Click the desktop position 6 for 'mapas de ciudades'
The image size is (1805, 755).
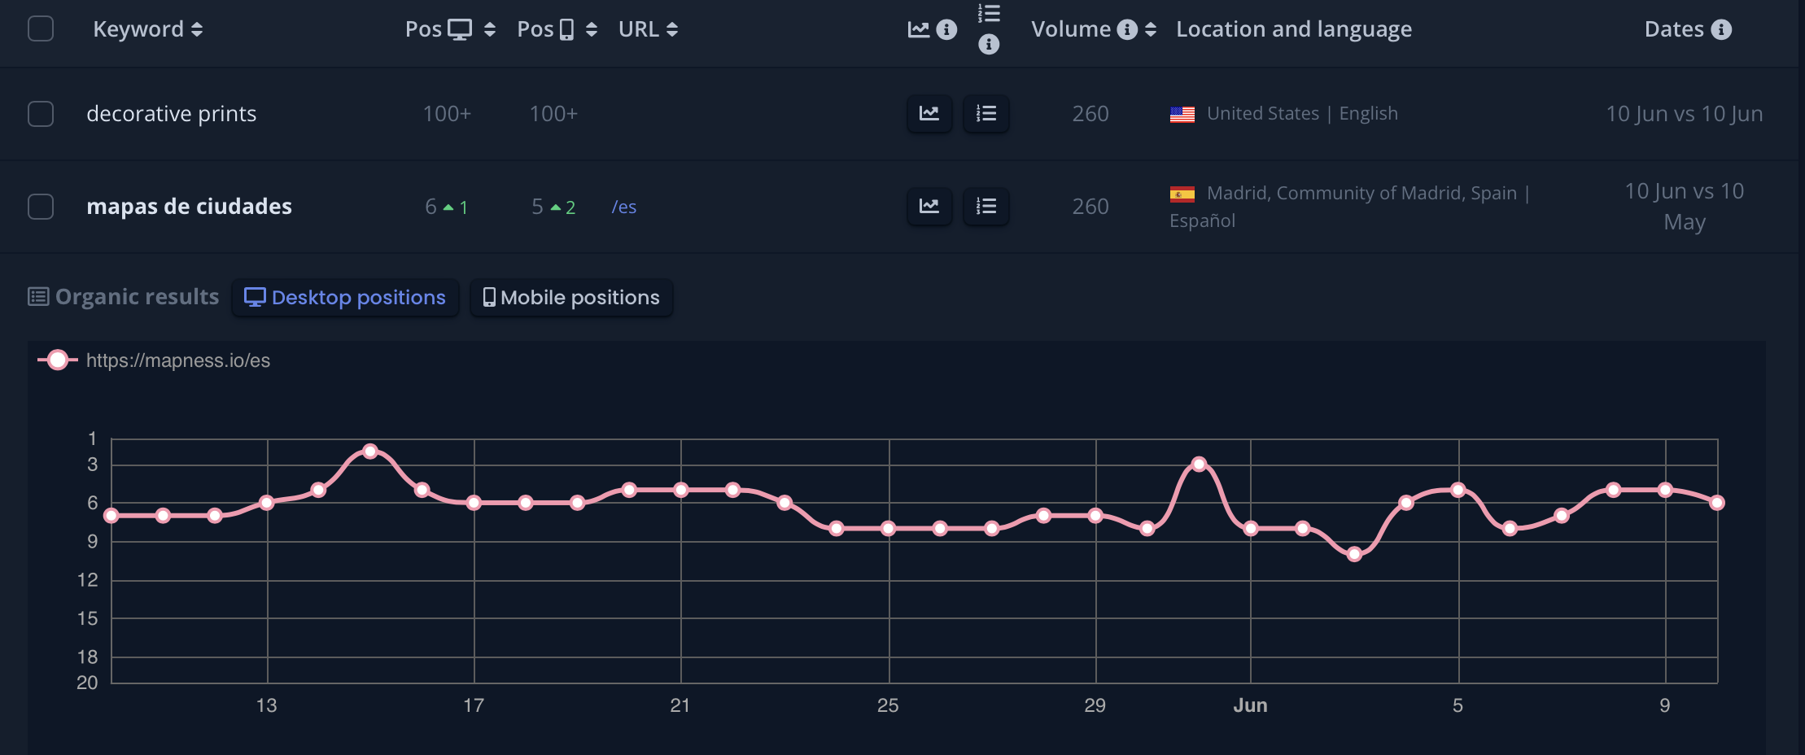click(430, 207)
